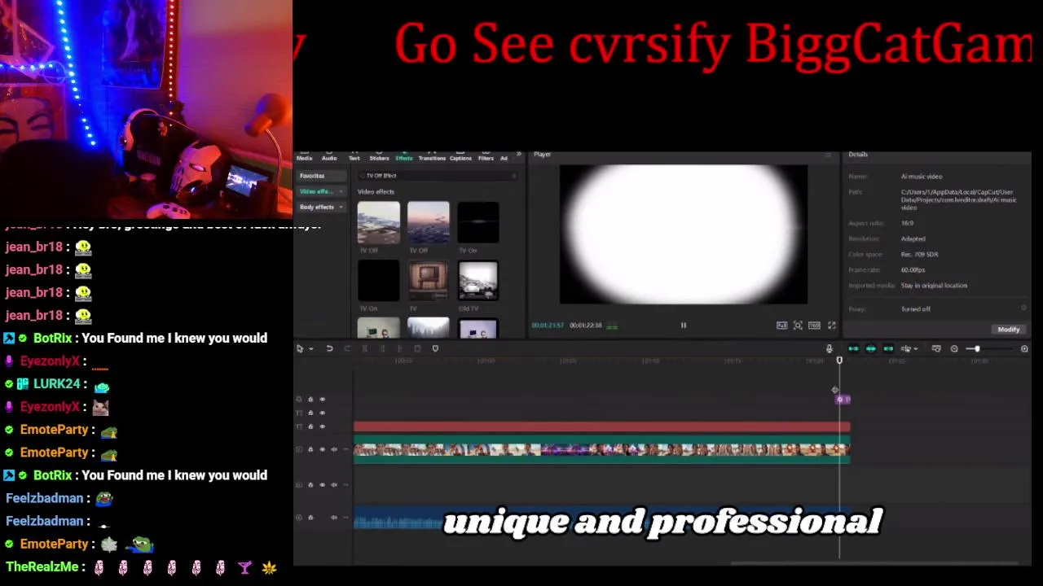The image size is (1043, 586).
Task: Select the main video clip filmstrip
Action: pos(601,449)
